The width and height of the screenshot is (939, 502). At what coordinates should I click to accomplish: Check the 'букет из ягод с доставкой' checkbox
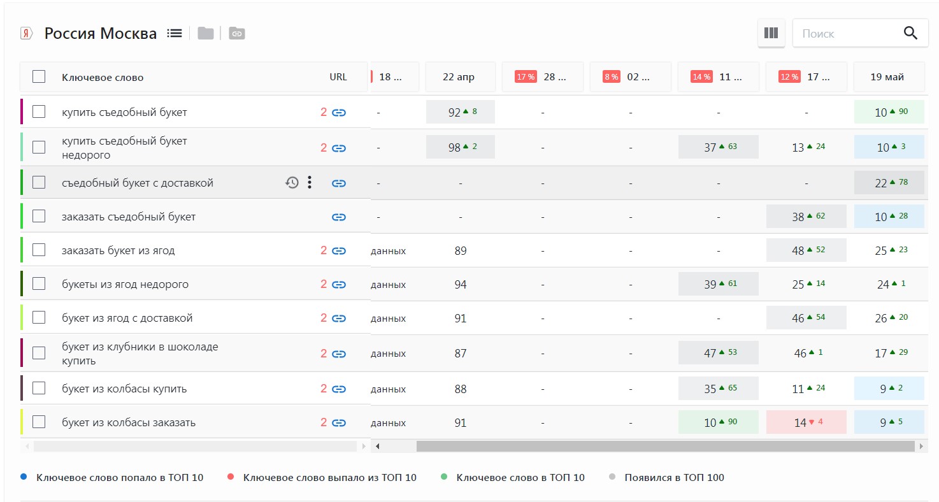39,317
